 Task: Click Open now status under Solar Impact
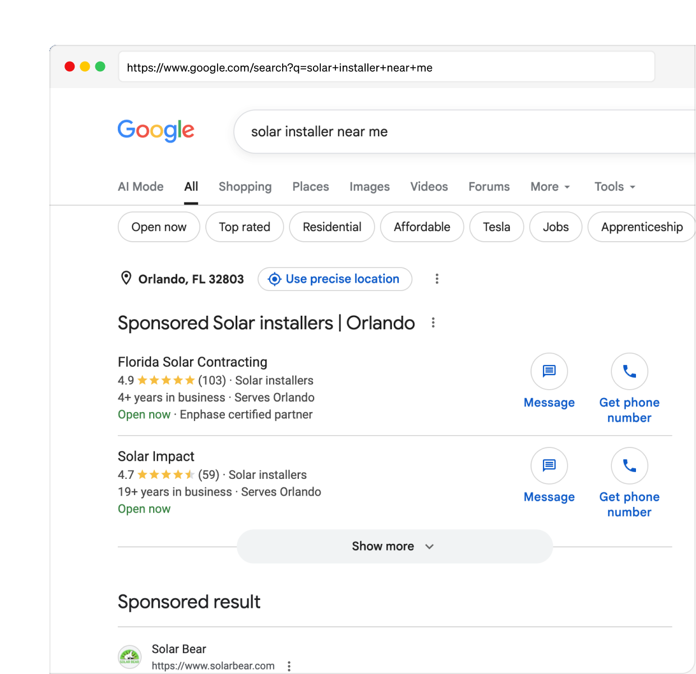click(144, 509)
